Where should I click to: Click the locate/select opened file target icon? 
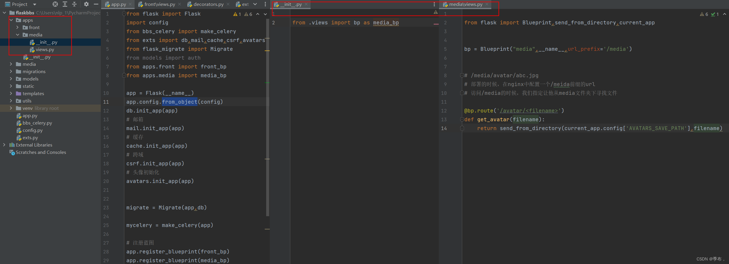point(55,4)
